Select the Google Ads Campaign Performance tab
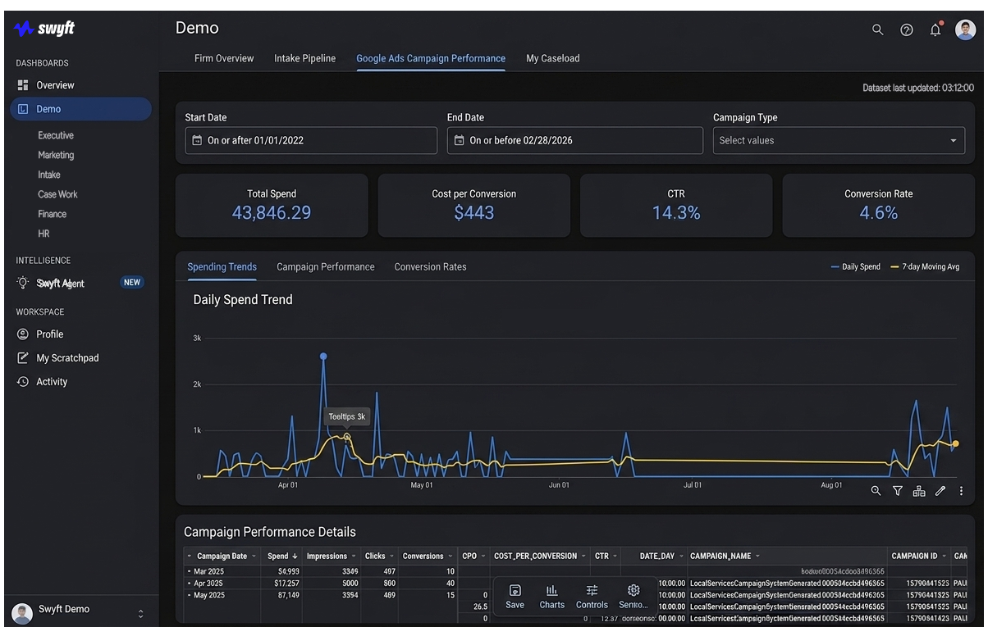Screen dimensions: 988x627 pos(431,58)
